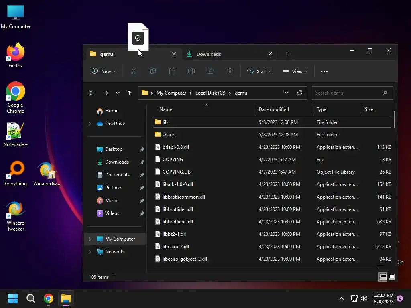This screenshot has width=411, height=308.
Task: Expand Network tree node
Action: (90, 252)
